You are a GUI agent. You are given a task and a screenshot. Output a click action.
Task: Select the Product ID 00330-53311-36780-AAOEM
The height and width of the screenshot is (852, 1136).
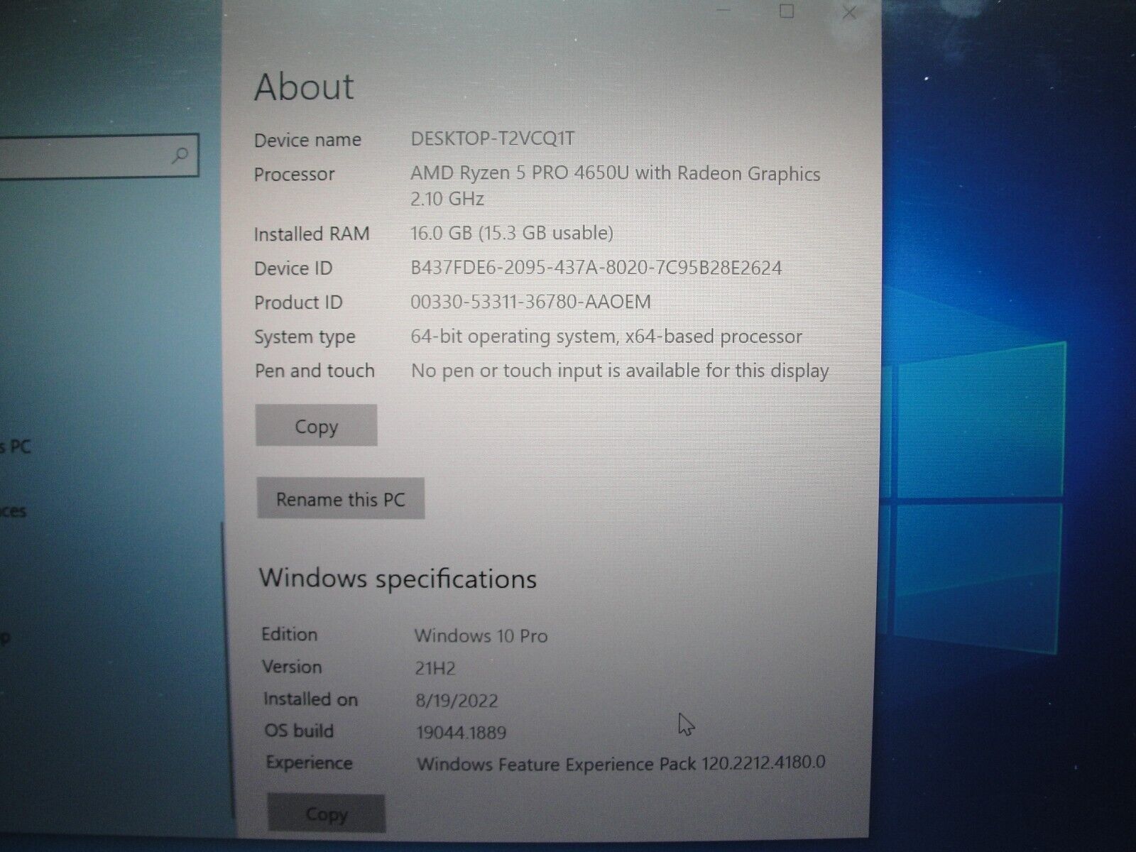(530, 302)
